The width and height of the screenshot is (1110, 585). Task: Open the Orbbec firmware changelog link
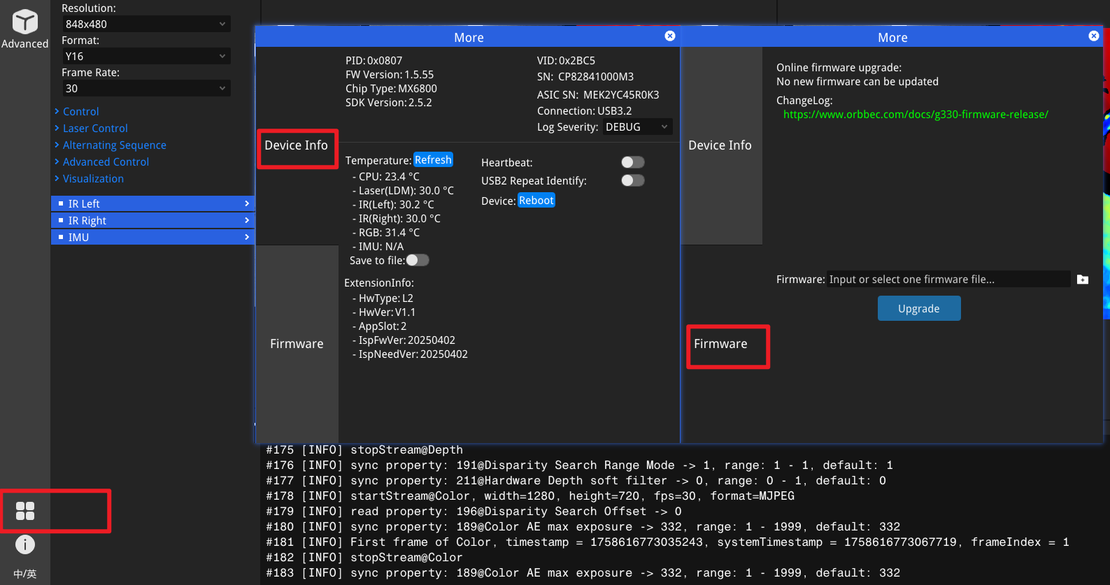(915, 115)
